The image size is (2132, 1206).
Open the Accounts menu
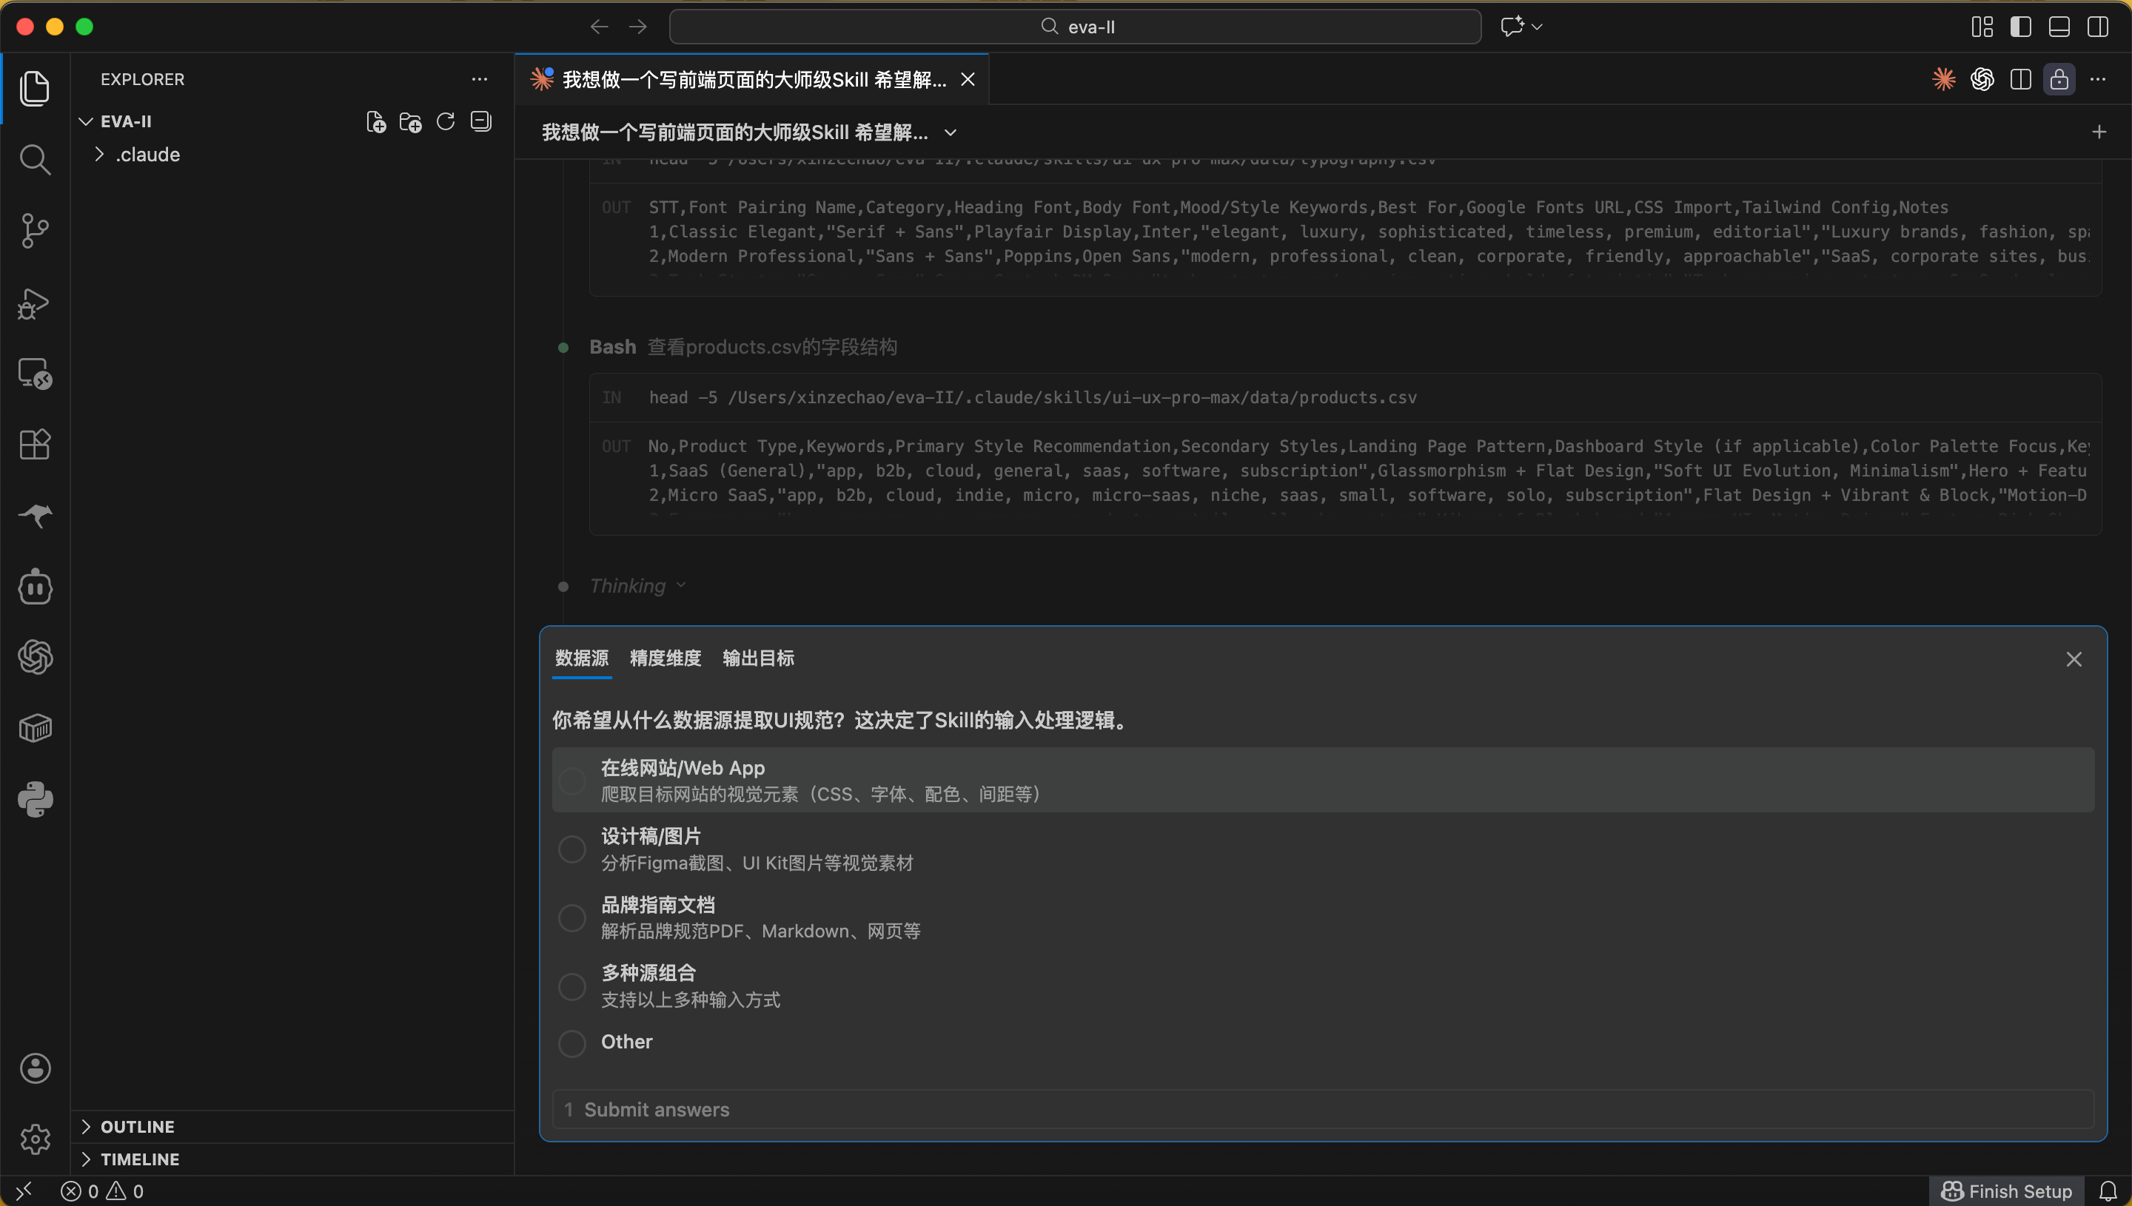pyautogui.click(x=35, y=1068)
